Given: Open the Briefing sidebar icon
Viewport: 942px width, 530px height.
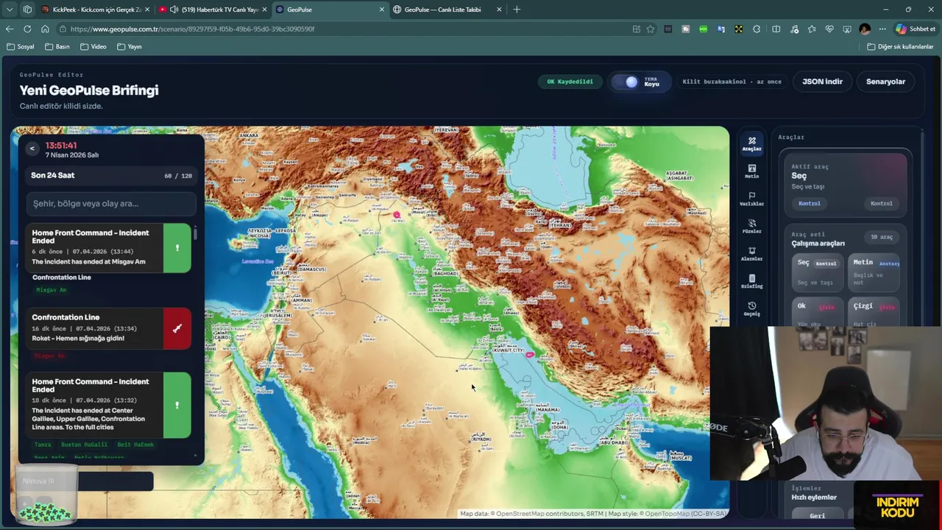Looking at the screenshot, I should tap(751, 281).
